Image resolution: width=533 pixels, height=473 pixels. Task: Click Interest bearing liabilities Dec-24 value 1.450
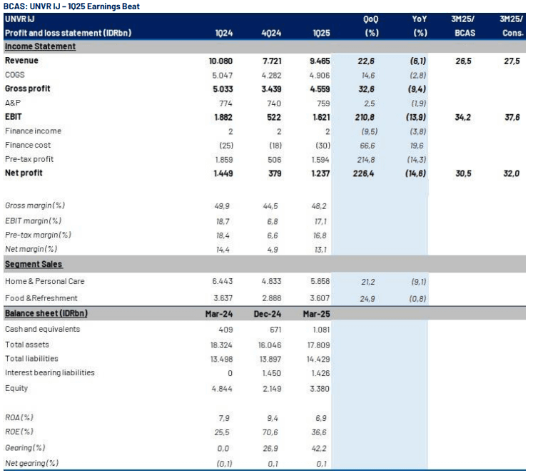click(272, 373)
